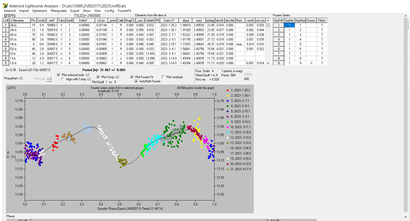Viewport: 410px width, 221px height.
Task: Click the Asteroid Lightcurve Analysis app icon
Action: point(5,6)
